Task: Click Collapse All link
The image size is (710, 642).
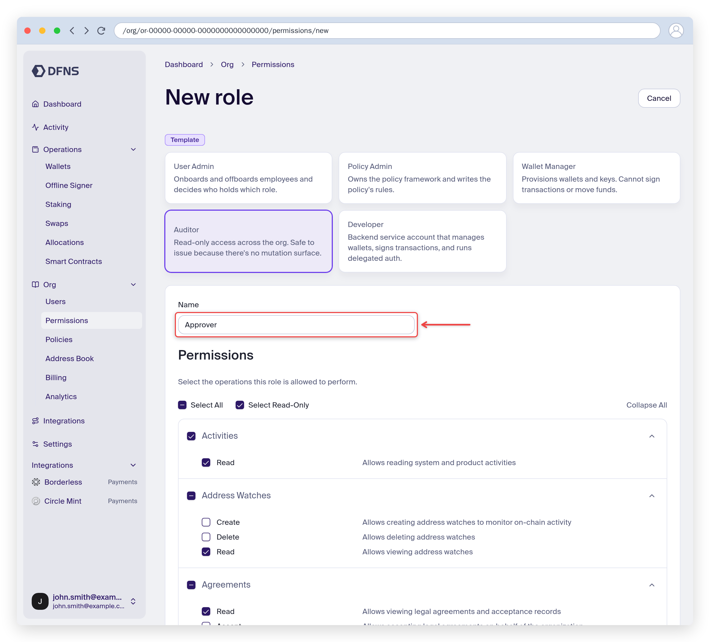Action: 646,405
